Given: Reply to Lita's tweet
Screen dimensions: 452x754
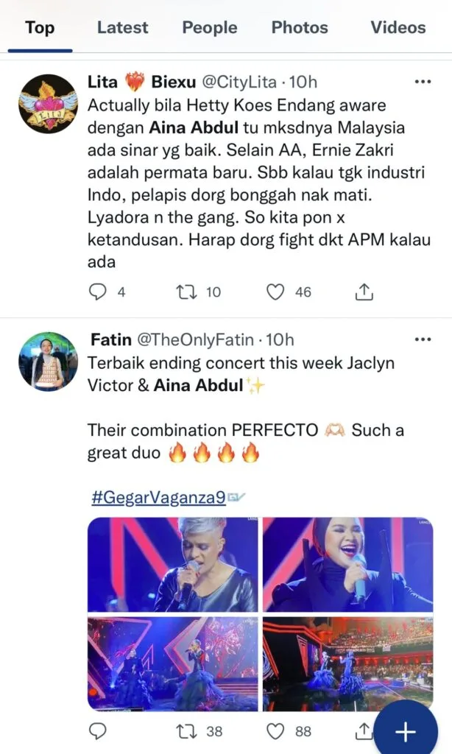Looking at the screenshot, I should tap(98, 292).
